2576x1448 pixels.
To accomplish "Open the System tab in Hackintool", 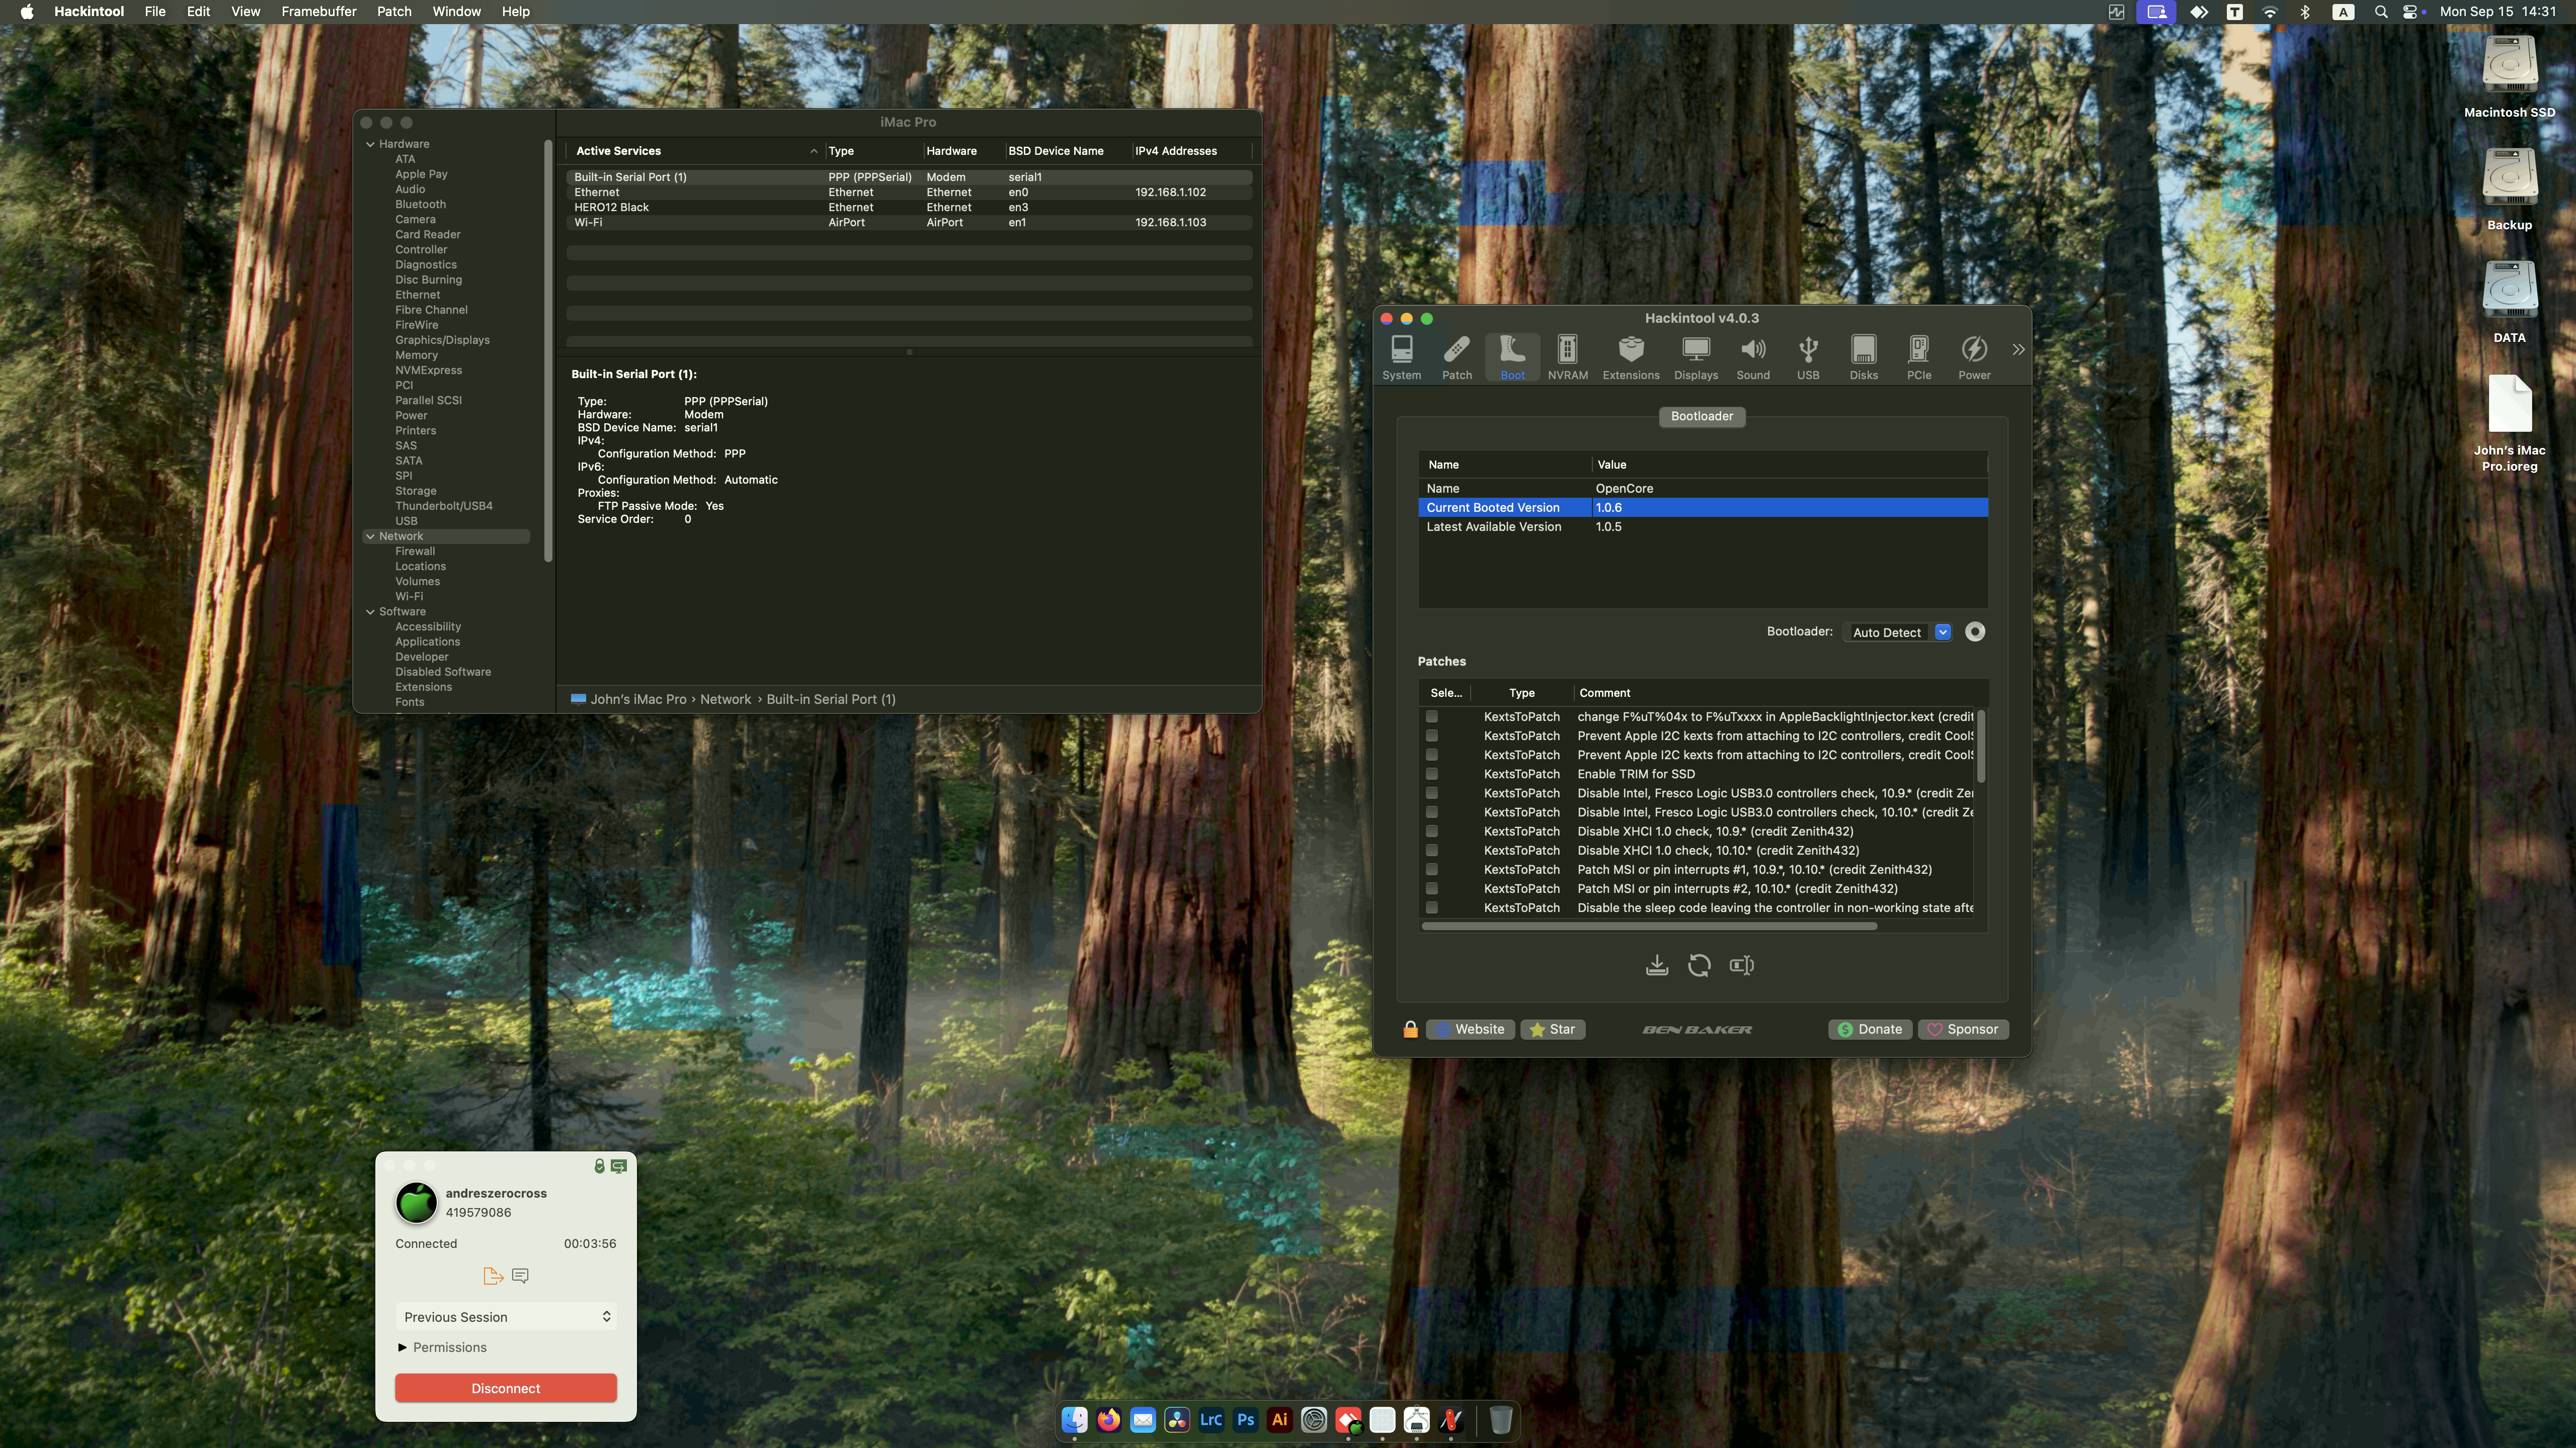I will tap(1402, 357).
